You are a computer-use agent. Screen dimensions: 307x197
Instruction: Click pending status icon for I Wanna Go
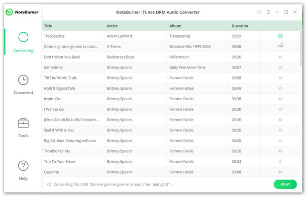(280, 109)
